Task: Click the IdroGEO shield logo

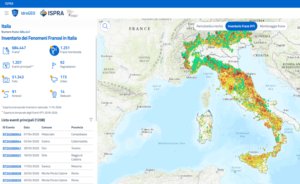Action: click(x=15, y=13)
